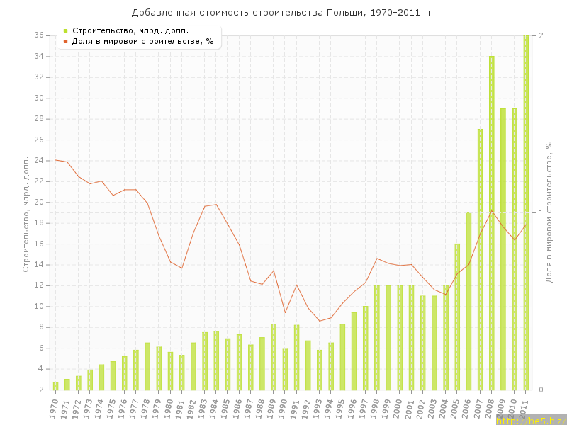
Task: Select the 2006 green bar
Action: coord(468,301)
